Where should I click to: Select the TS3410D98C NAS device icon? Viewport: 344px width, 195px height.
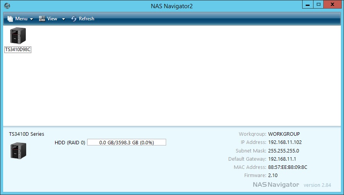[18, 36]
